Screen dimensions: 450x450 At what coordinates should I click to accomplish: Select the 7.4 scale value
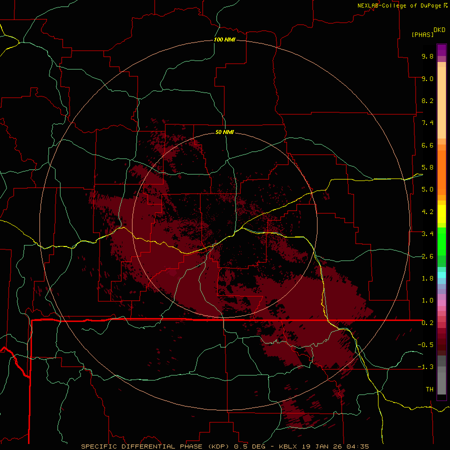(427, 123)
